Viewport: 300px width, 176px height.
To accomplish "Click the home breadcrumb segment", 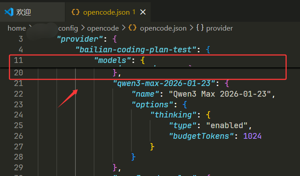I will pos(16,28).
